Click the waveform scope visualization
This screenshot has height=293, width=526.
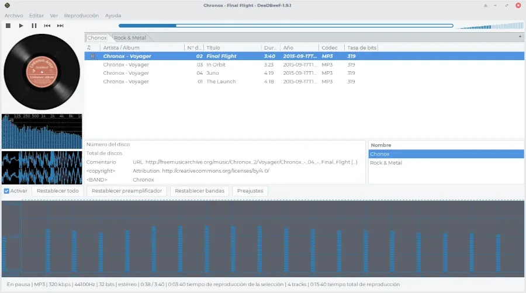[x=42, y=168]
